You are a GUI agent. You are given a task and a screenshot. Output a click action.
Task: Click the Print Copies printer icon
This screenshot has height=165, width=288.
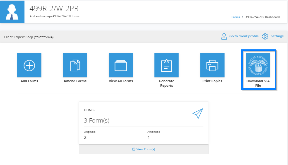tap(212, 65)
